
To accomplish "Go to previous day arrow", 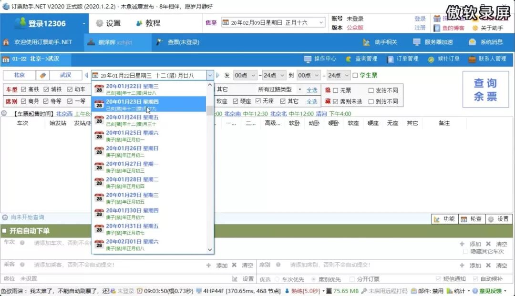I will click(86, 75).
